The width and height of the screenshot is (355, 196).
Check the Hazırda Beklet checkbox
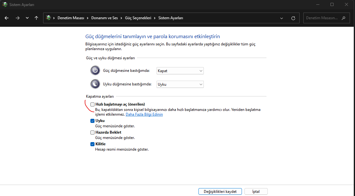coord(92,132)
